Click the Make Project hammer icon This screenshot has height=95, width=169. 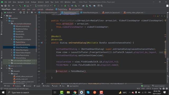click(20, 6)
